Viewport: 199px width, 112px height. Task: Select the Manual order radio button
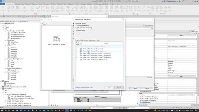pos(76,30)
